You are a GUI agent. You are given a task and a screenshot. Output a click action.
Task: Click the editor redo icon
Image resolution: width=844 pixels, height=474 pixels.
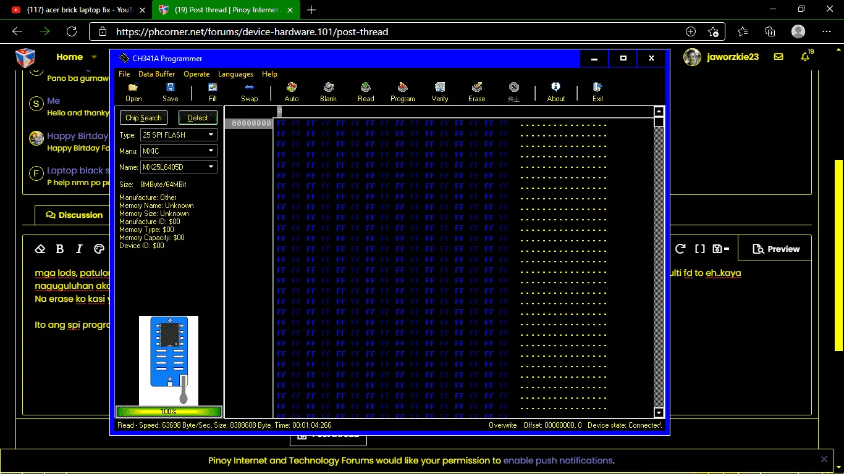tap(680, 249)
